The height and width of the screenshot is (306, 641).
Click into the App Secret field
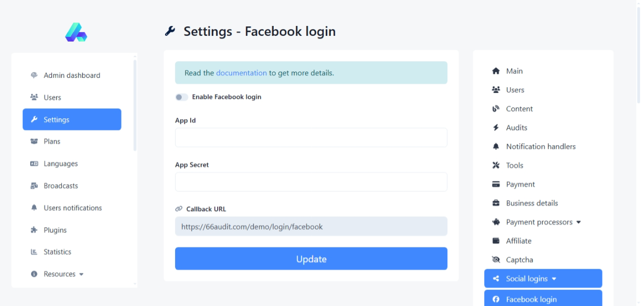[311, 182]
